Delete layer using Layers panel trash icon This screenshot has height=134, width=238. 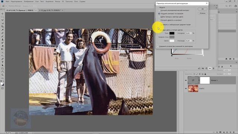(234, 133)
